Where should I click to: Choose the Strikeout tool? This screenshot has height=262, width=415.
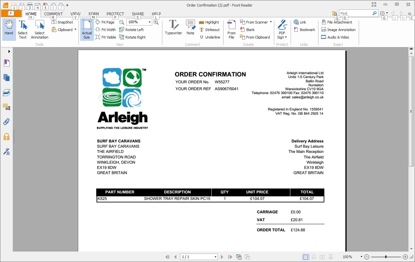tap(209, 30)
